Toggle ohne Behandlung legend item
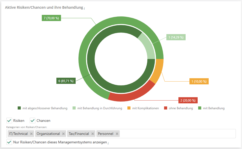 pos(178,108)
